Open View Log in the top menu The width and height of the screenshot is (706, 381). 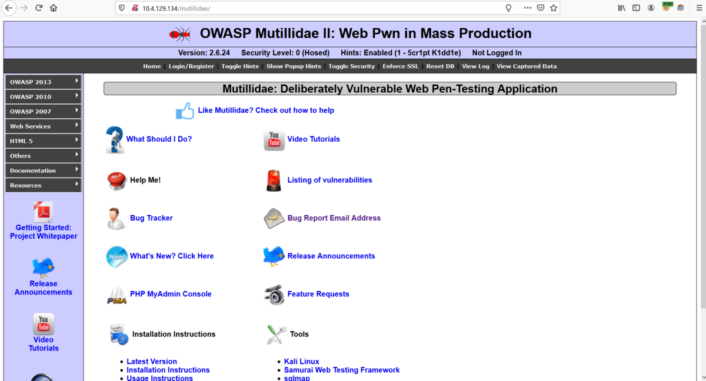pyautogui.click(x=475, y=66)
